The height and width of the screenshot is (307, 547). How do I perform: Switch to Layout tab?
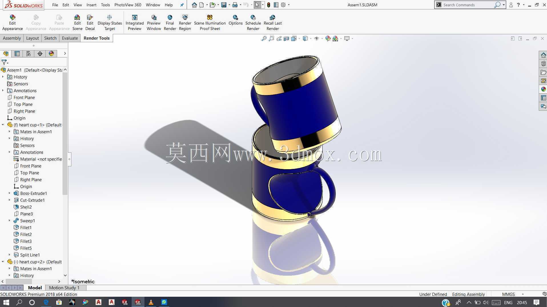pyautogui.click(x=32, y=38)
